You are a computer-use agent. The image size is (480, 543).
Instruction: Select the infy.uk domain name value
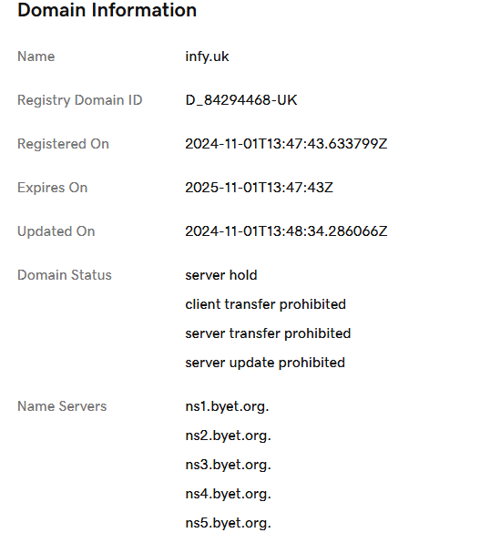tap(207, 56)
